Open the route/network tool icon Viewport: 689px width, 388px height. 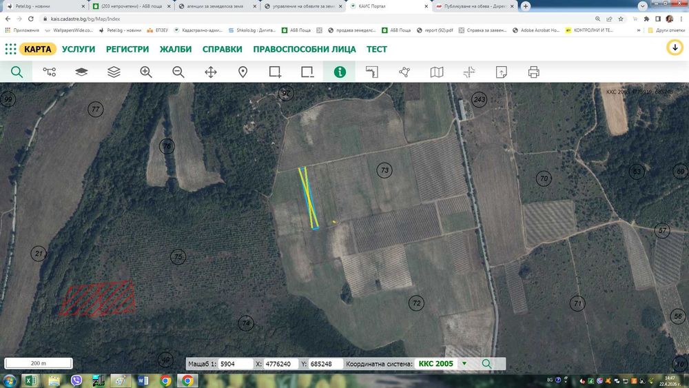49,72
